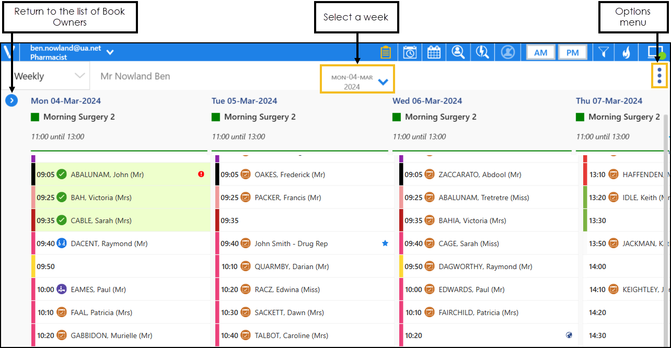671x348 pixels.
Task: Click the blue star on John Smith slot
Action: coord(385,243)
